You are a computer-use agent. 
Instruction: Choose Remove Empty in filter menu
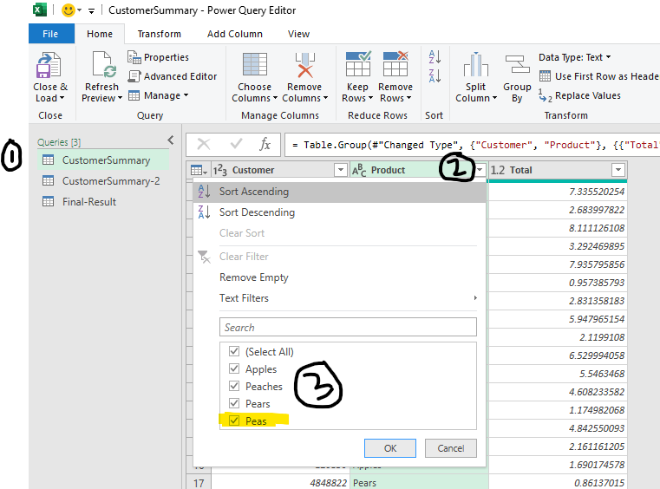point(339,277)
